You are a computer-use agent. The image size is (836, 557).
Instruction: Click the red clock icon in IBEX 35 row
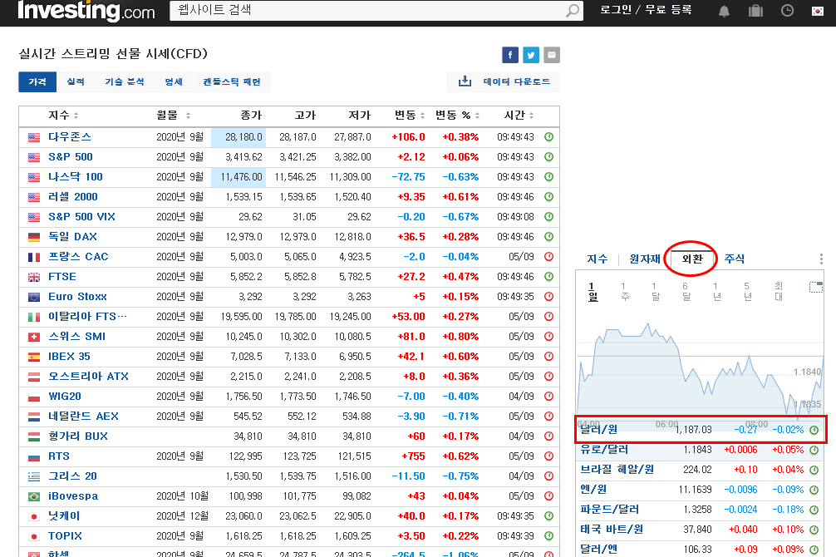point(548,357)
